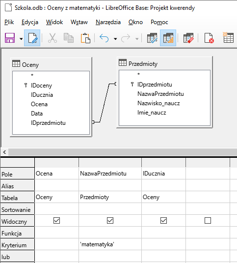237x263 pixels.
Task: Click the Kryterium row header
Action: [x=17, y=244]
